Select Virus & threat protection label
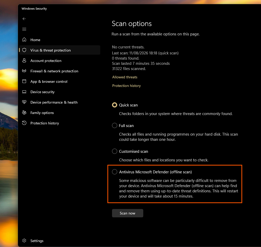Screen dimensions: 261x247 [51, 50]
